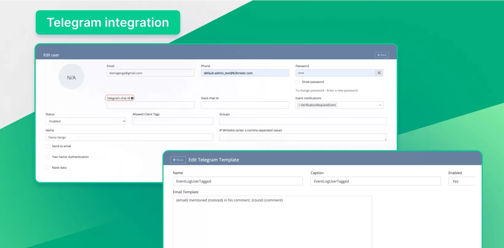The height and width of the screenshot is (248, 504).
Task: Click the Email field with daniagerga@gmail.com
Action: point(151,73)
